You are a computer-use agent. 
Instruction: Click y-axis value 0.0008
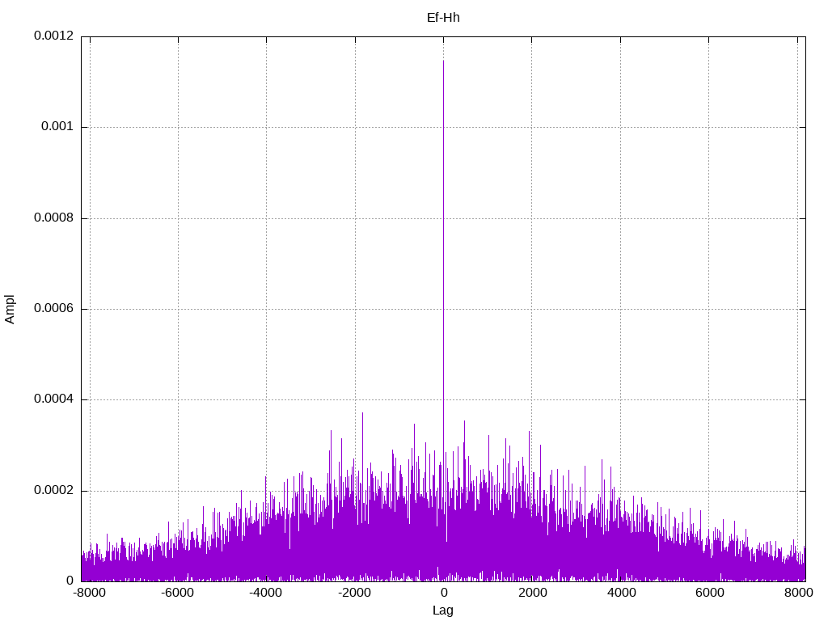(x=53, y=218)
